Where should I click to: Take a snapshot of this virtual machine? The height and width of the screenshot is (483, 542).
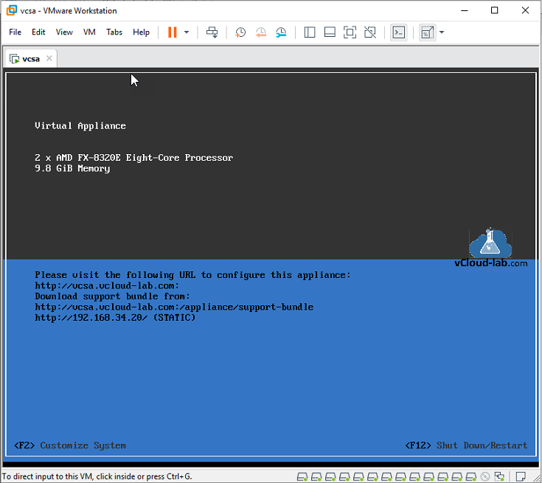coord(240,32)
